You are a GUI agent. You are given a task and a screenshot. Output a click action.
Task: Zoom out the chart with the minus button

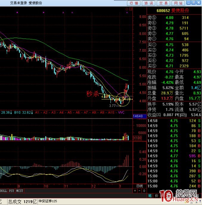(139, 190)
